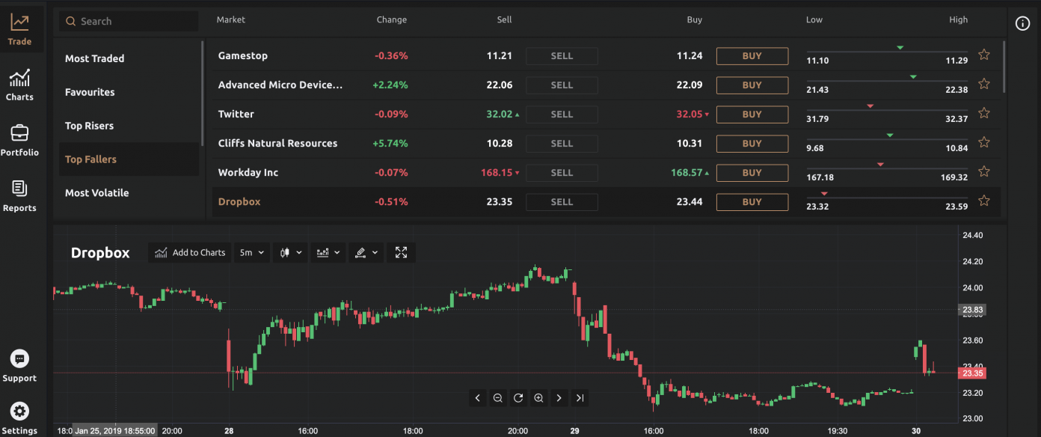Screen dimensions: 1041x437
Task: Sell Gamestop with SELL button
Action: click(x=562, y=55)
